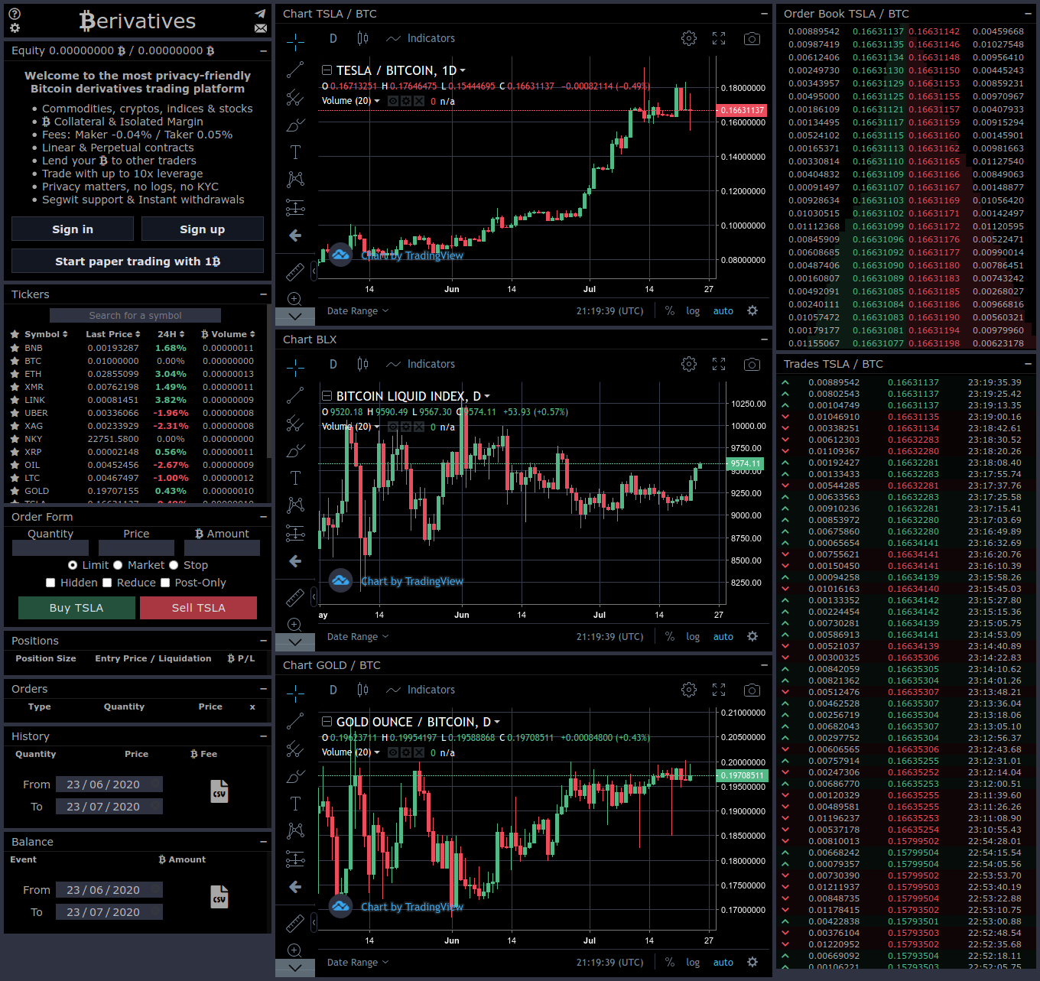Select the brush tool in BLX chart

(x=295, y=450)
